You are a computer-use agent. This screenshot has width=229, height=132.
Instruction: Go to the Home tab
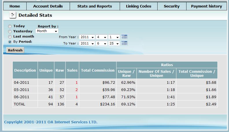click(x=15, y=6)
